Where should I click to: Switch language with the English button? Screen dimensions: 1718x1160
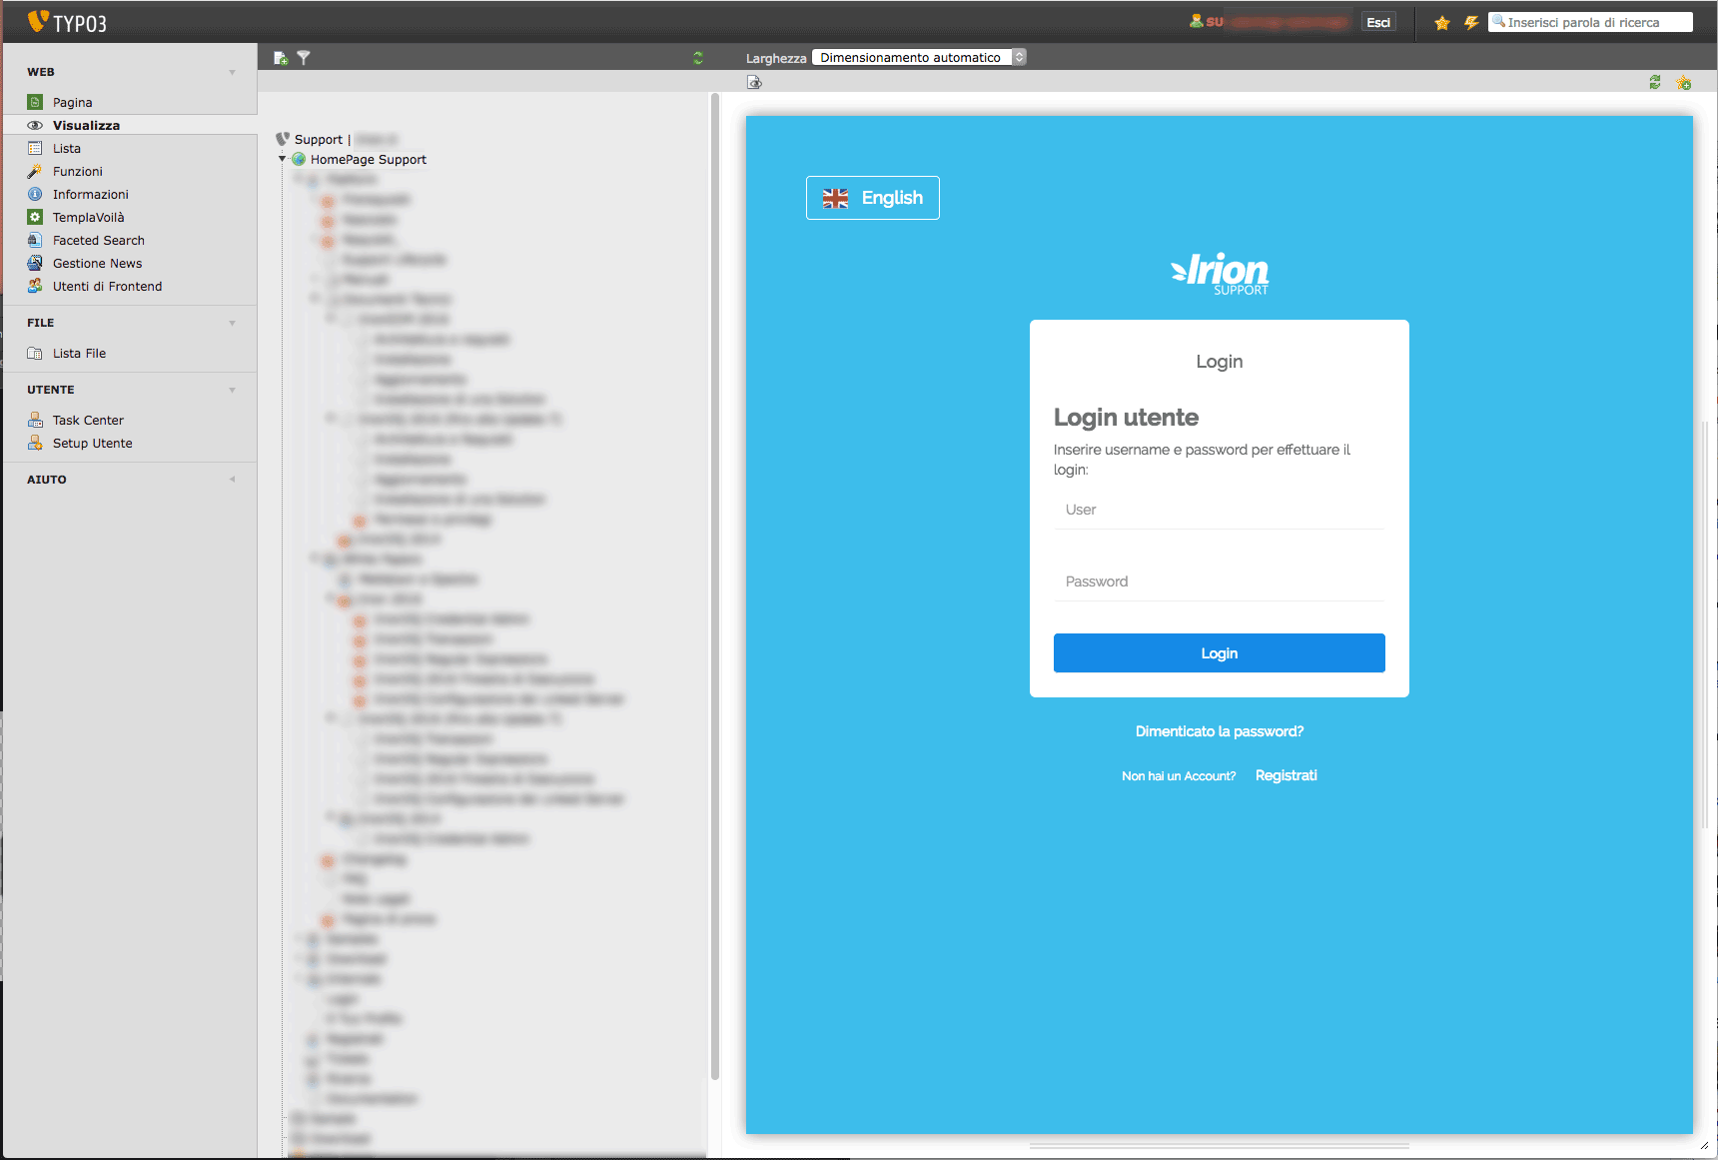[x=873, y=198]
